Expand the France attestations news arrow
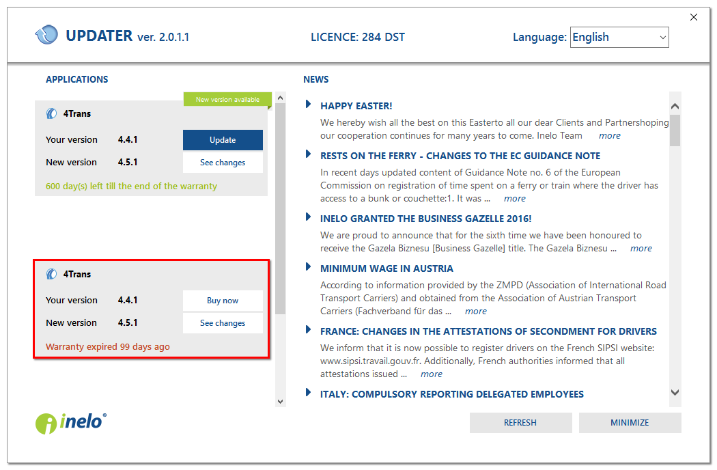This screenshot has width=717, height=470. pos(308,329)
